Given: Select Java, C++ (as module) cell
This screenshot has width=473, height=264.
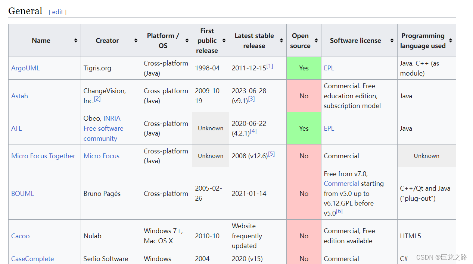Looking at the screenshot, I should (x=426, y=68).
